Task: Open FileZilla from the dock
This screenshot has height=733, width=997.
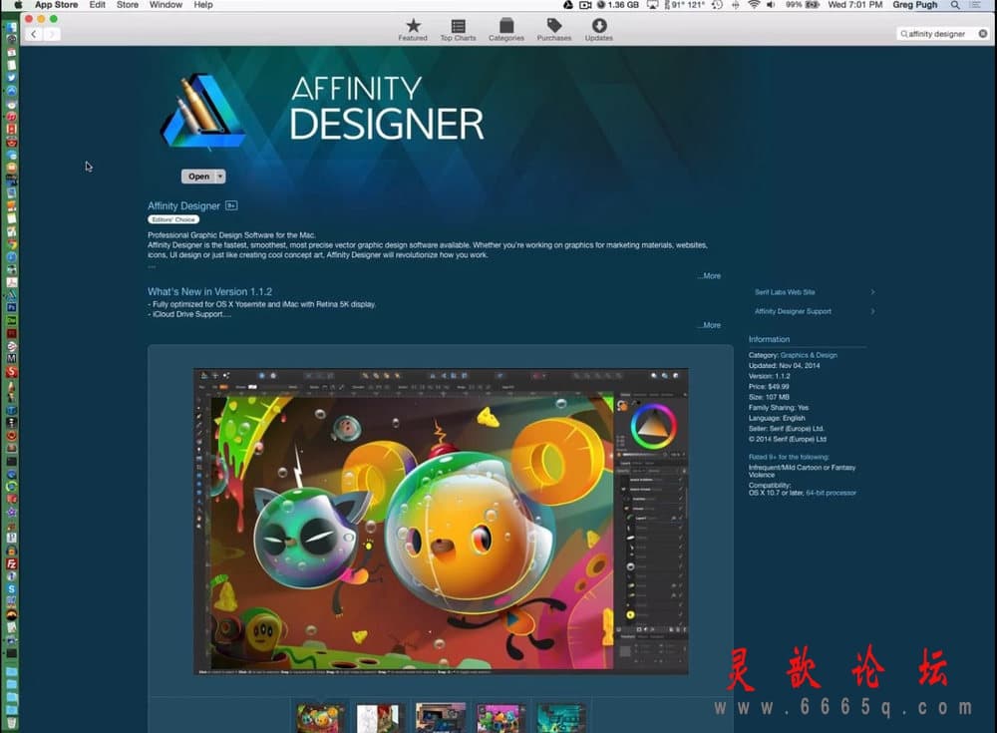Action: [x=11, y=563]
